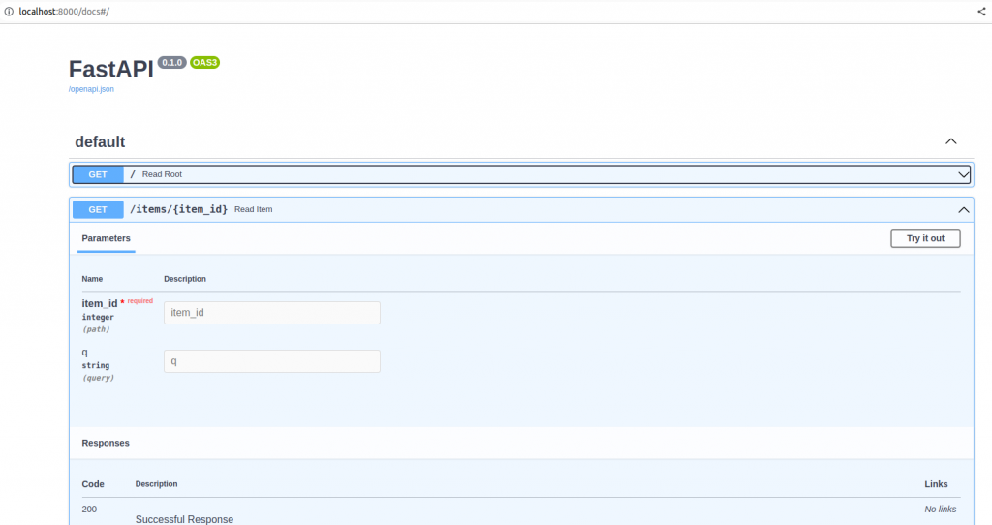The image size is (992, 525).
Task: Collapse the Read Item endpoint chevron
Action: point(964,210)
